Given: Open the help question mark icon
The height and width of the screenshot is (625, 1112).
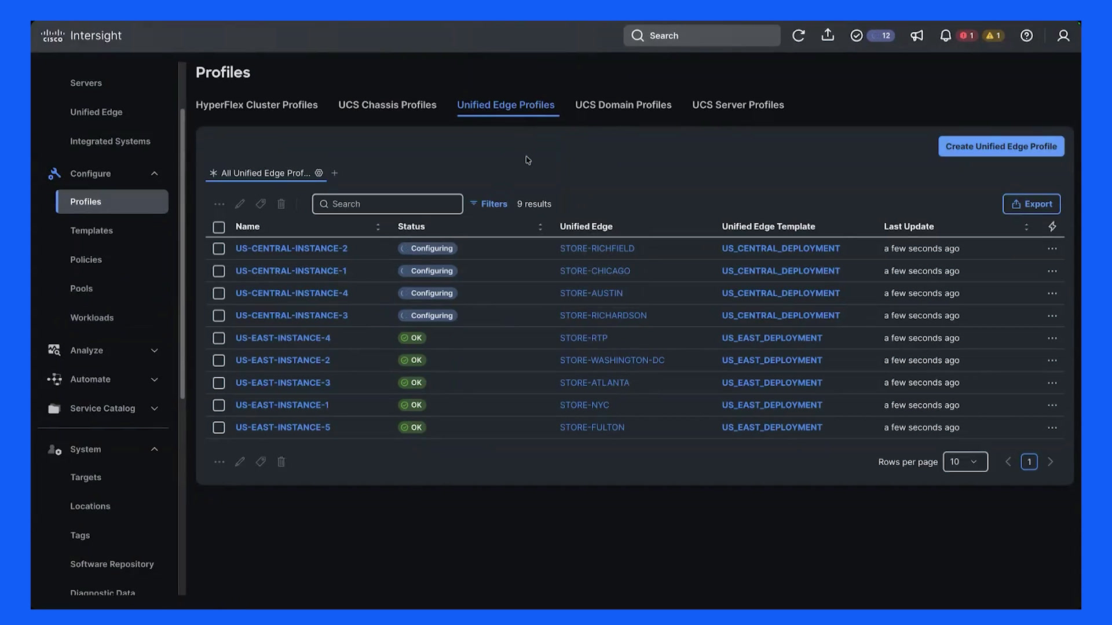Looking at the screenshot, I should (1026, 36).
